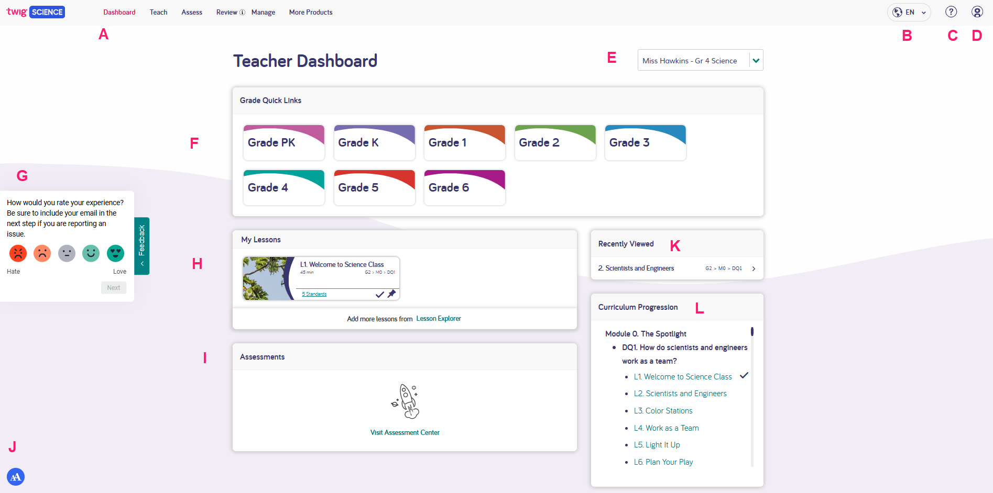
Task: Click the checkmark icon on Welcome lesson card
Action: coord(380,295)
